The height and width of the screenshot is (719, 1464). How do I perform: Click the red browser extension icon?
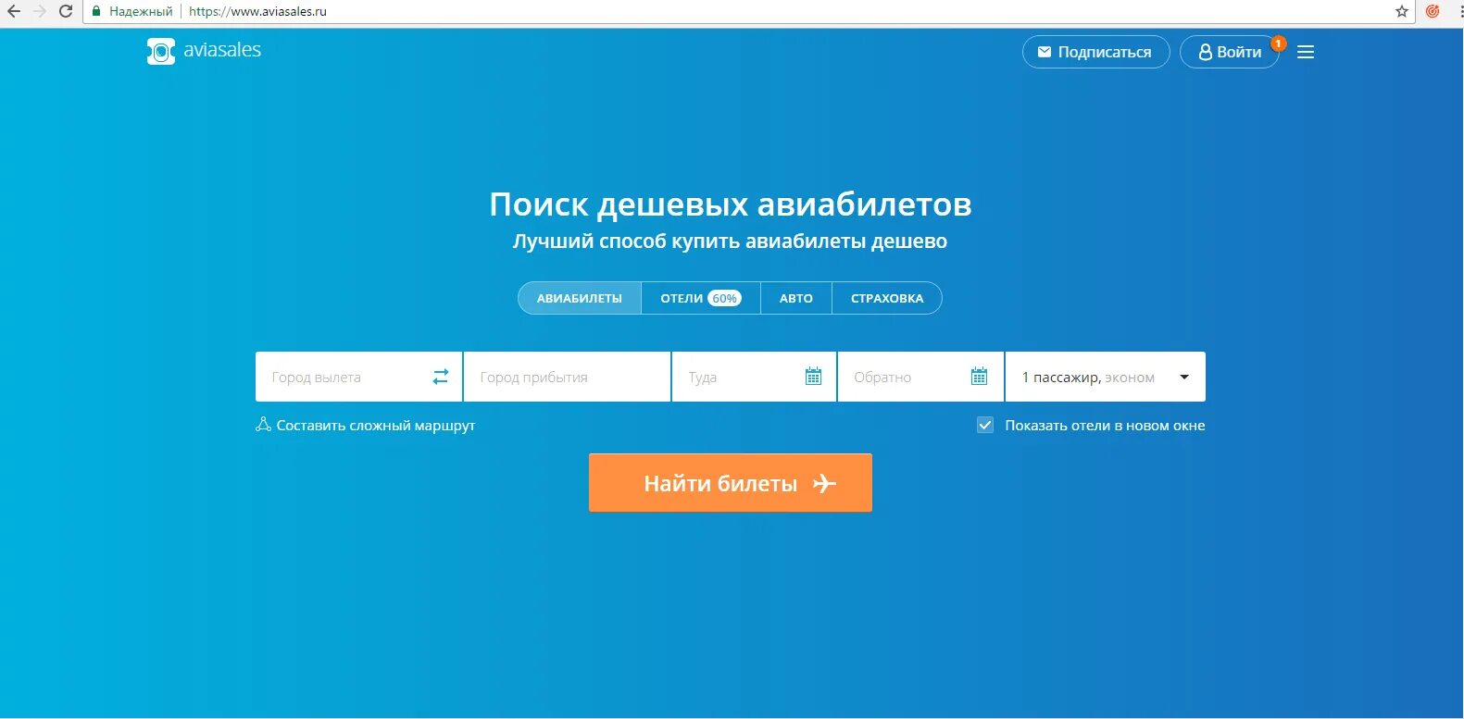pyautogui.click(x=1433, y=11)
